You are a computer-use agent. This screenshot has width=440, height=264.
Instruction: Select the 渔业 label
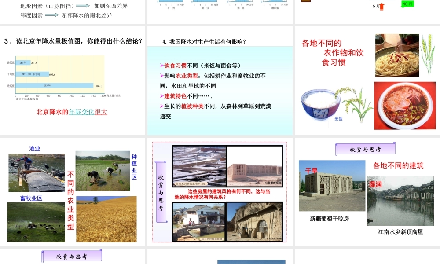tap(35, 149)
